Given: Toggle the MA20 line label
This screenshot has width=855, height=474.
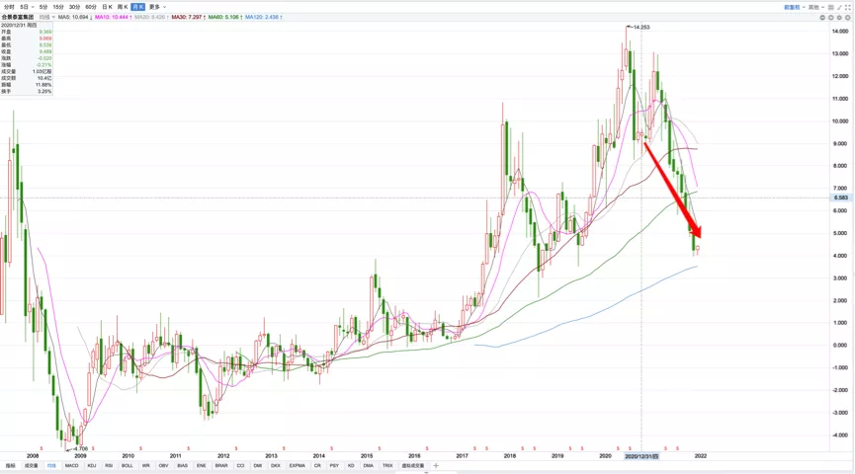Looking at the screenshot, I should [151, 18].
